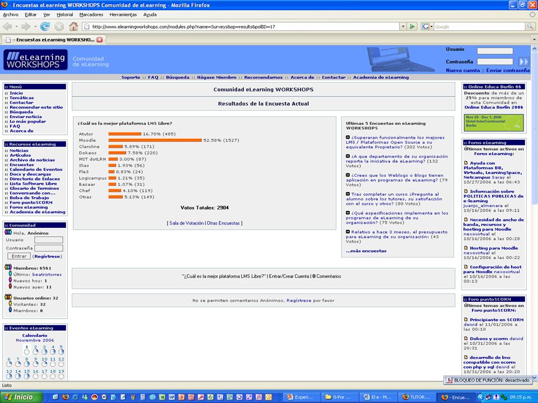Open the beatriztorres member link
Screen dimensions: 538x403
pos(47,274)
